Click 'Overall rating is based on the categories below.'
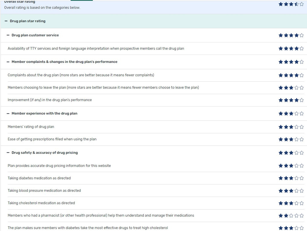The image size is (307, 231). (42, 8)
